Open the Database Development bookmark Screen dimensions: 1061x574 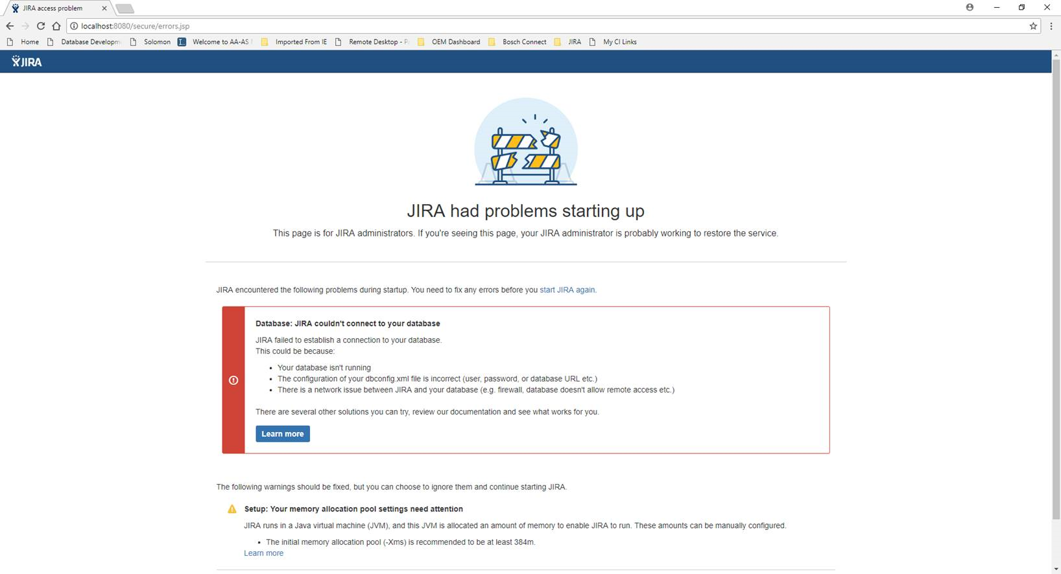coord(84,42)
